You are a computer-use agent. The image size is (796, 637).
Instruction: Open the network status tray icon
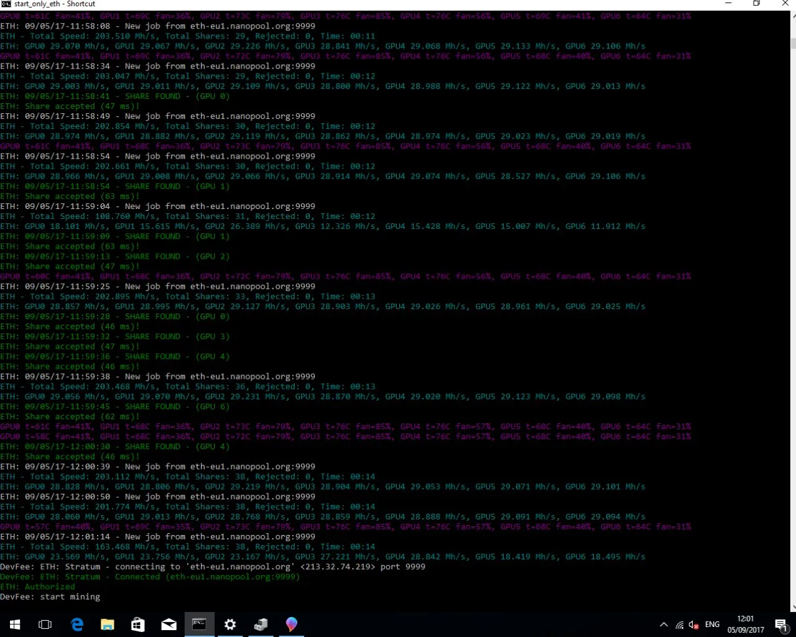click(680, 625)
